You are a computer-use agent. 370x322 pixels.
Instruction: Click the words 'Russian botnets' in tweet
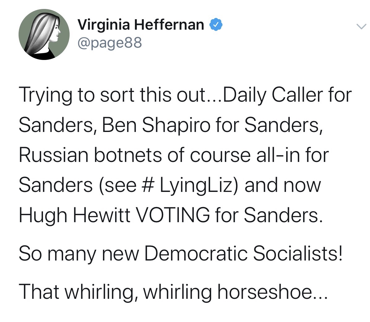pyautogui.click(x=90, y=155)
